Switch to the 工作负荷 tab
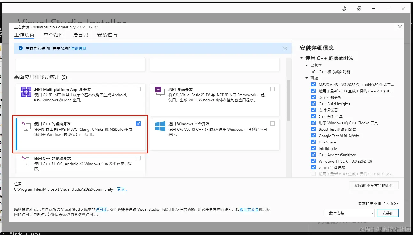The height and width of the screenshot is (235, 413). coord(24,35)
